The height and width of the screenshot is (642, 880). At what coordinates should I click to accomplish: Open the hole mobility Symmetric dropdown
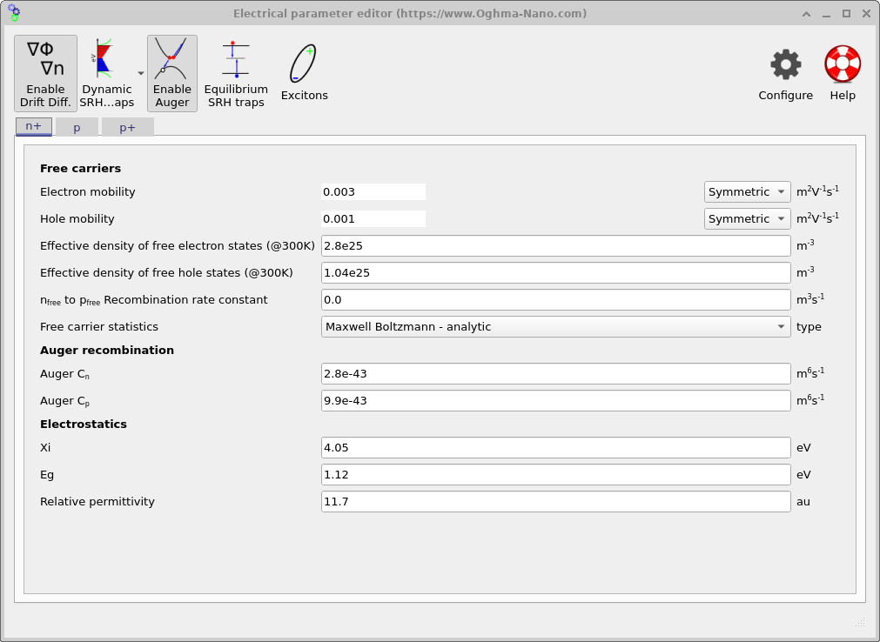(746, 218)
